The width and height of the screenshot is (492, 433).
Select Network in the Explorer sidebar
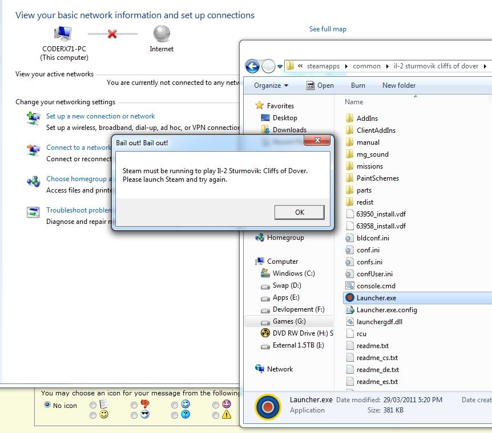[x=280, y=369]
